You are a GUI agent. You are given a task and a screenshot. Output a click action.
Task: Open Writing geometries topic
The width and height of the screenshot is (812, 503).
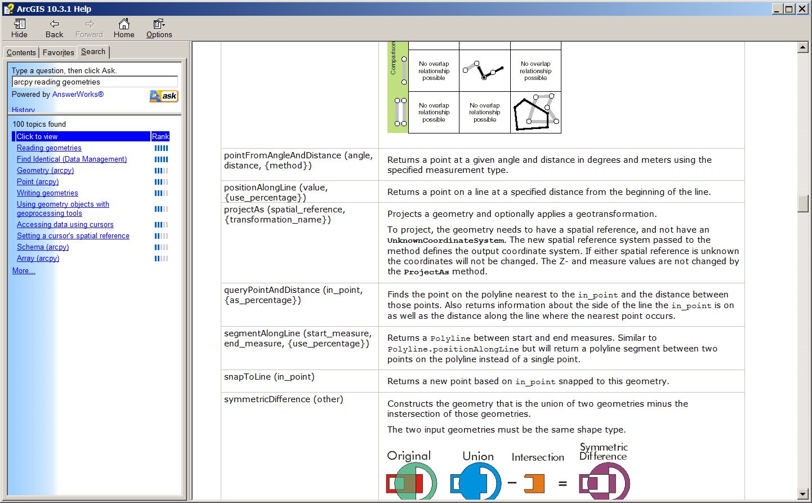click(x=47, y=193)
